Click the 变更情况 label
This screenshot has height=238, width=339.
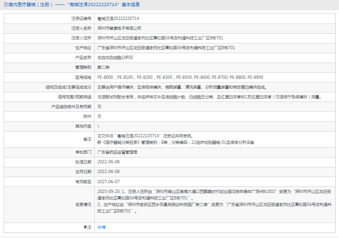coord(83,205)
